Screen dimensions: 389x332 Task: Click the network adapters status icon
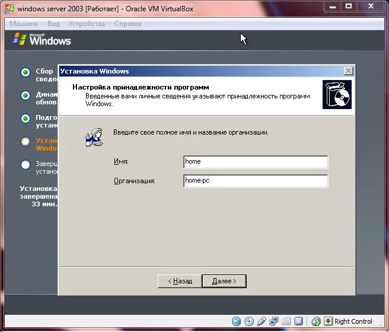click(x=274, y=321)
